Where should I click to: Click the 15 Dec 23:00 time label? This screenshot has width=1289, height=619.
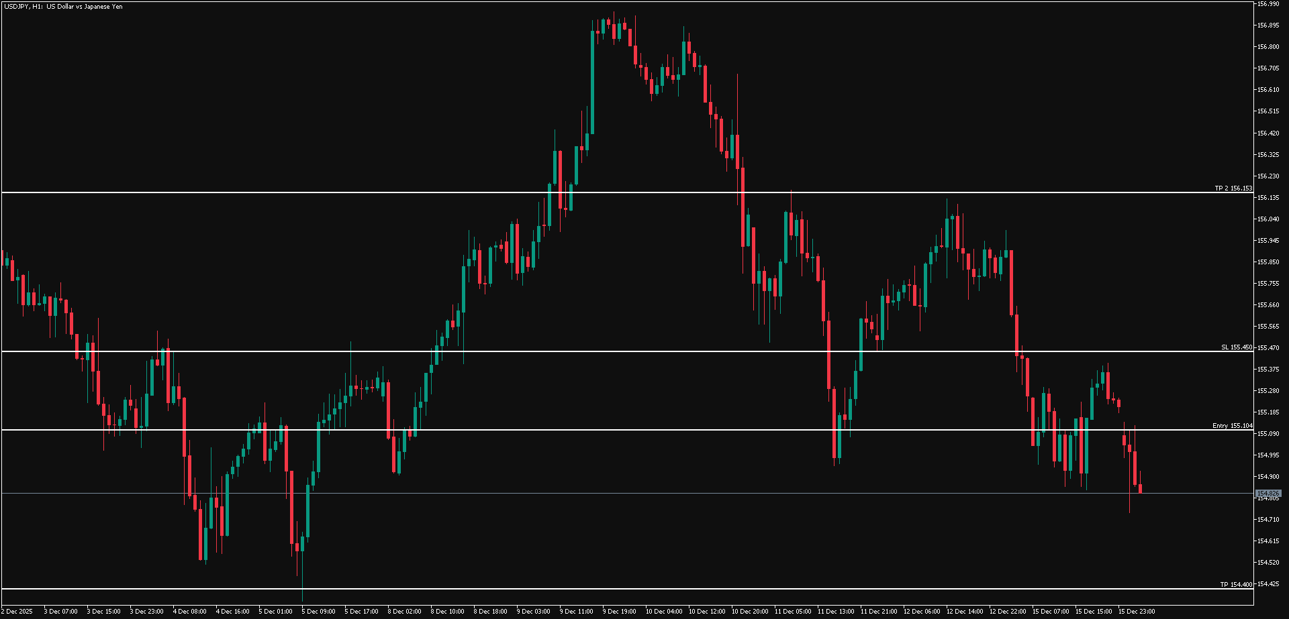1136,612
